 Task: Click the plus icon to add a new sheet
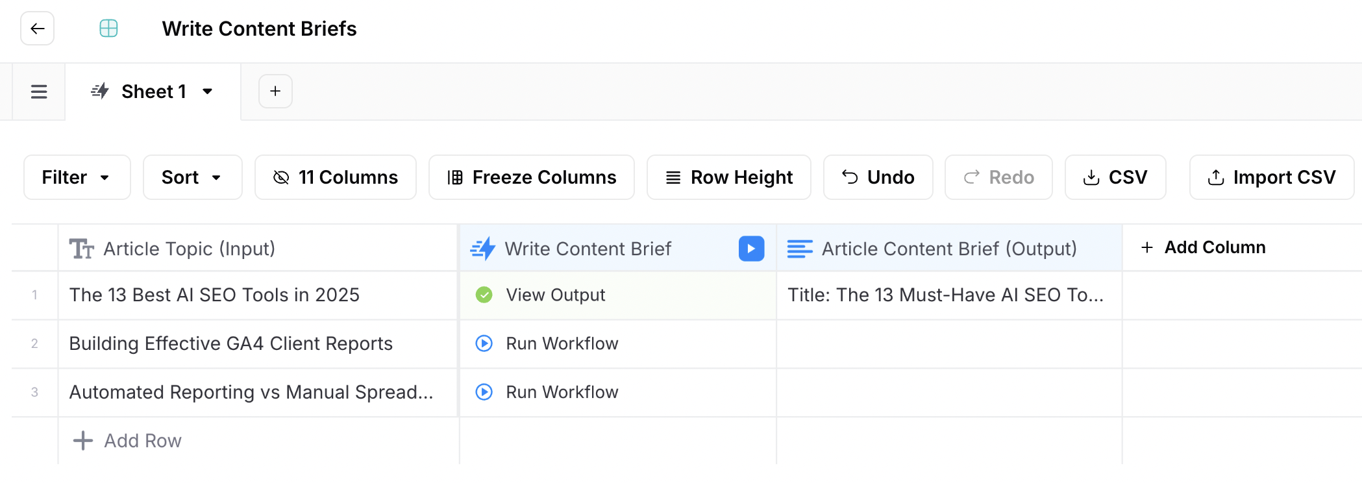point(275,91)
